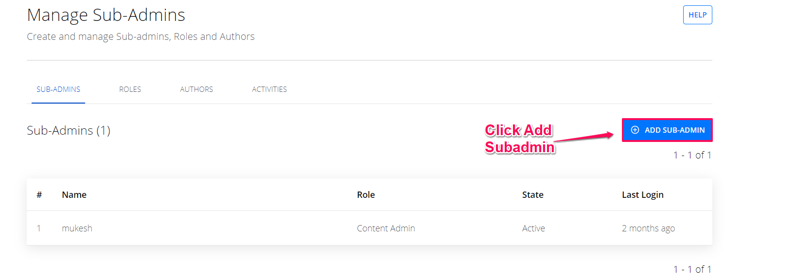
Task: Click the Content Admin role cell
Action: [x=386, y=228]
